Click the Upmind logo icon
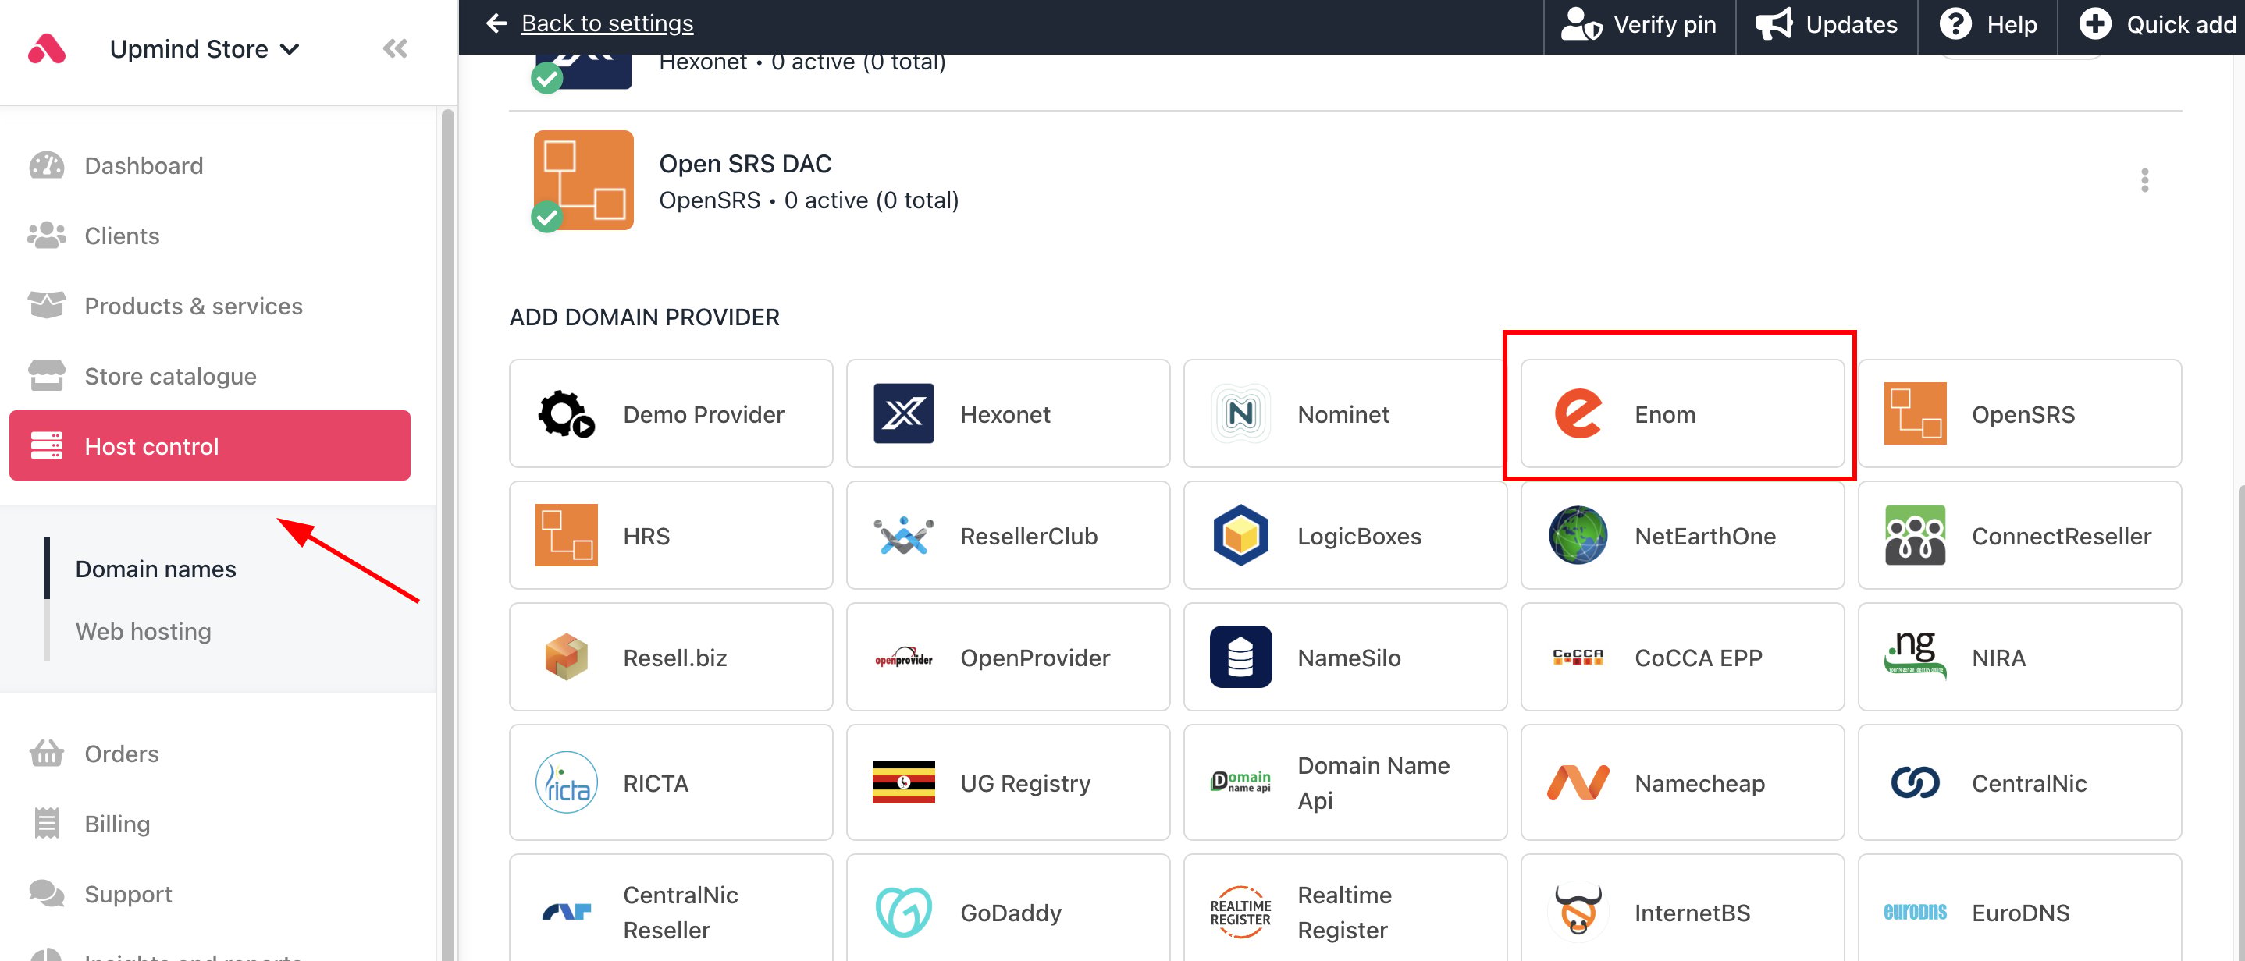 (47, 49)
